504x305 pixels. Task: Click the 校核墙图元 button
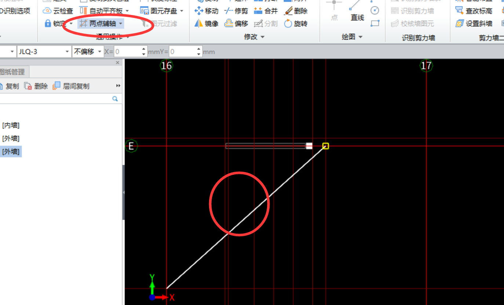coord(413,24)
